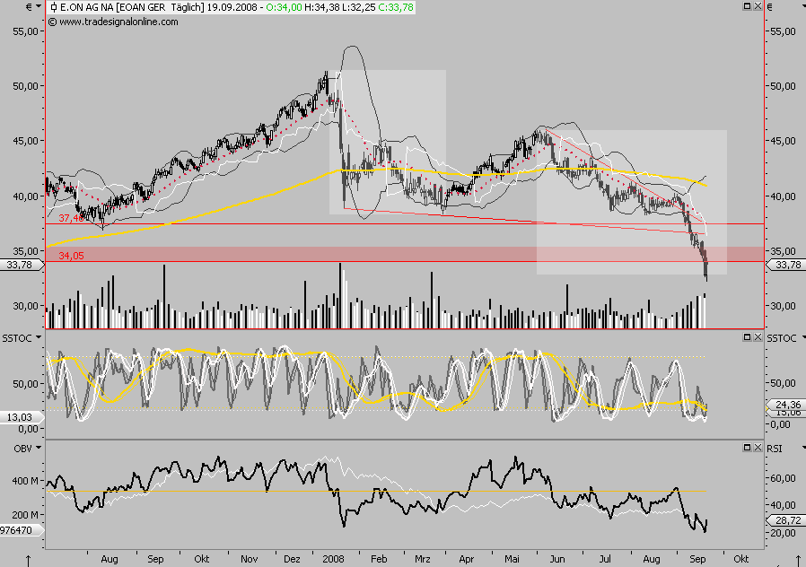Close the main price chart panel
The height and width of the screenshot is (567, 806).
click(758, 6)
